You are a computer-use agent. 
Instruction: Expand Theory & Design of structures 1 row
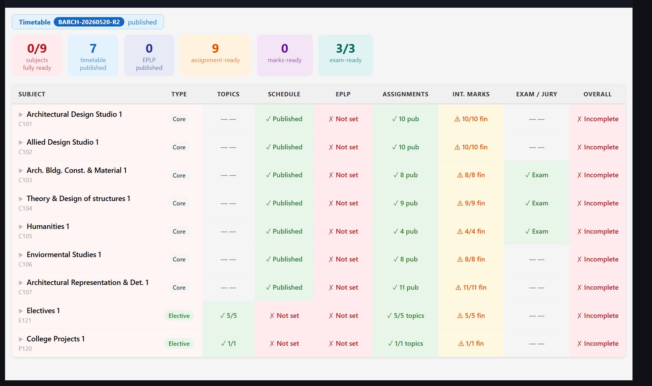tap(21, 199)
